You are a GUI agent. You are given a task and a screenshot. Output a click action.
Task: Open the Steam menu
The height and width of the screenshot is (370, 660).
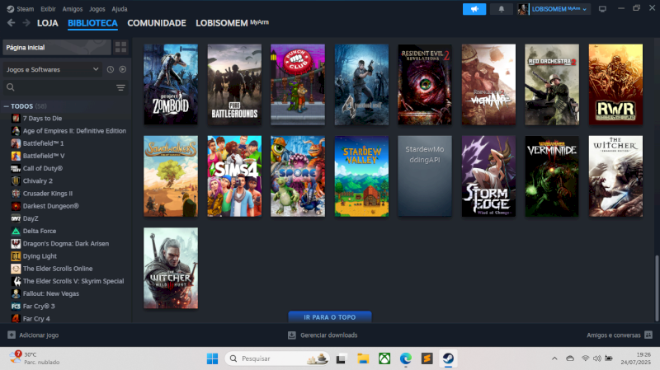coord(26,9)
